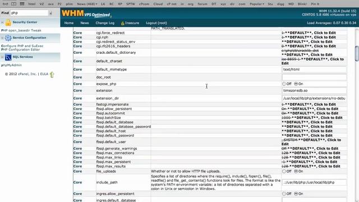Click the WHM VPS Optimized logo

86,13
